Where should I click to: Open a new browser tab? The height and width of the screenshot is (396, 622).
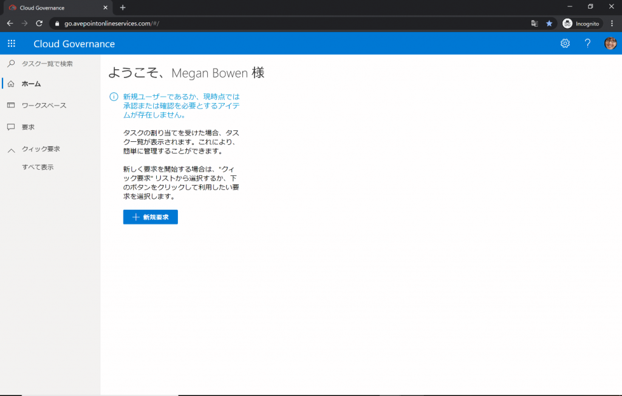(123, 7)
